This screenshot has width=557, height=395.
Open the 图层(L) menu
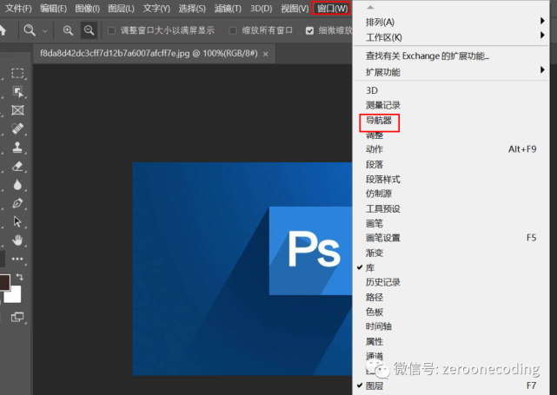(x=121, y=9)
